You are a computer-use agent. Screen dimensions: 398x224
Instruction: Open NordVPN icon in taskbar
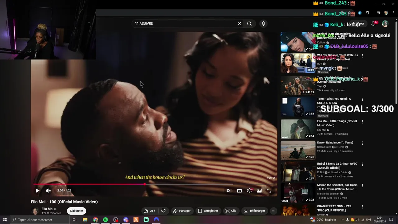tap(156, 220)
